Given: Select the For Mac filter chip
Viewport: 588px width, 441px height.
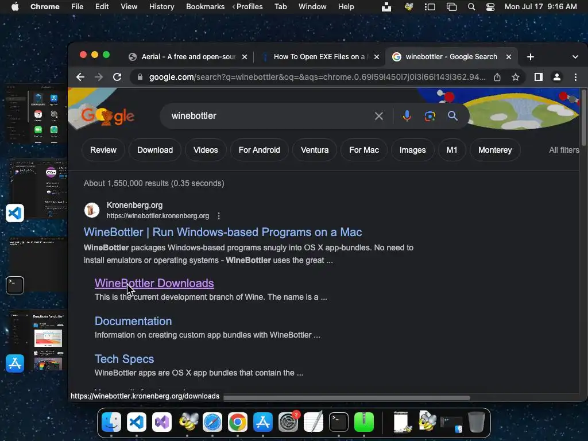Looking at the screenshot, I should coord(363,150).
